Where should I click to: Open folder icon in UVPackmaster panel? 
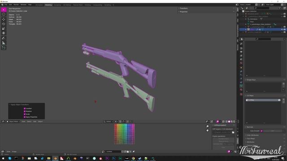(x=233, y=132)
